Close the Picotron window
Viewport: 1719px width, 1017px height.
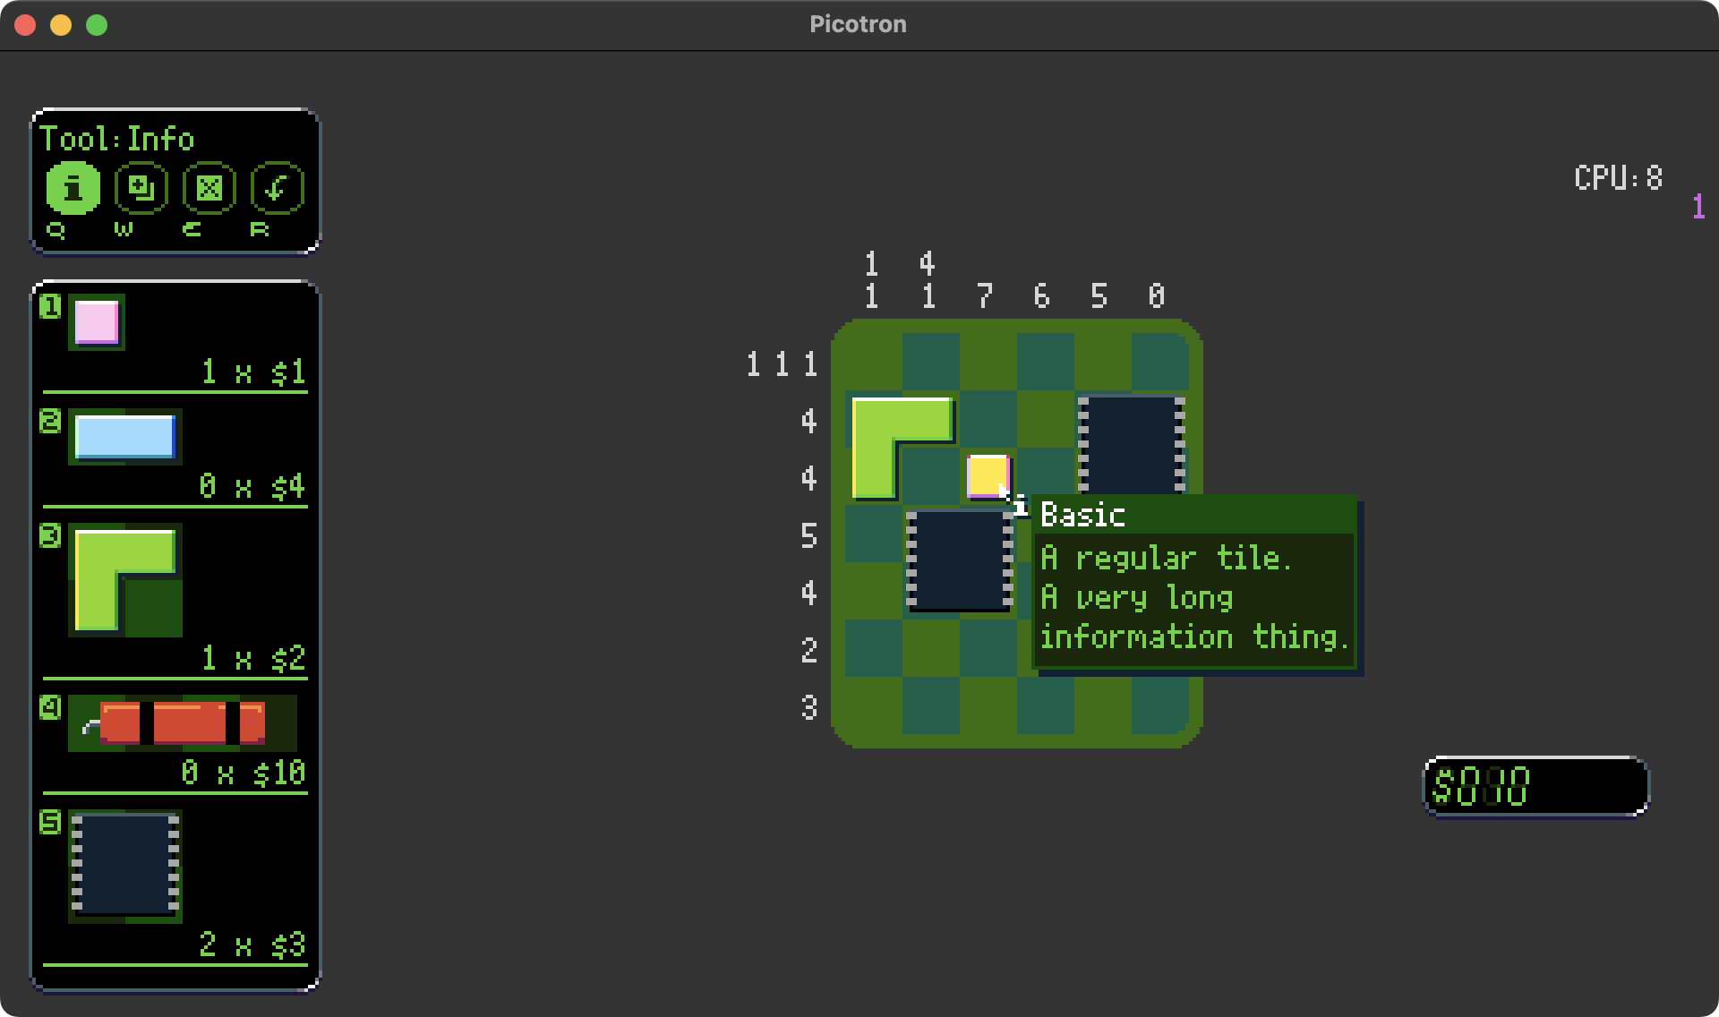(25, 25)
